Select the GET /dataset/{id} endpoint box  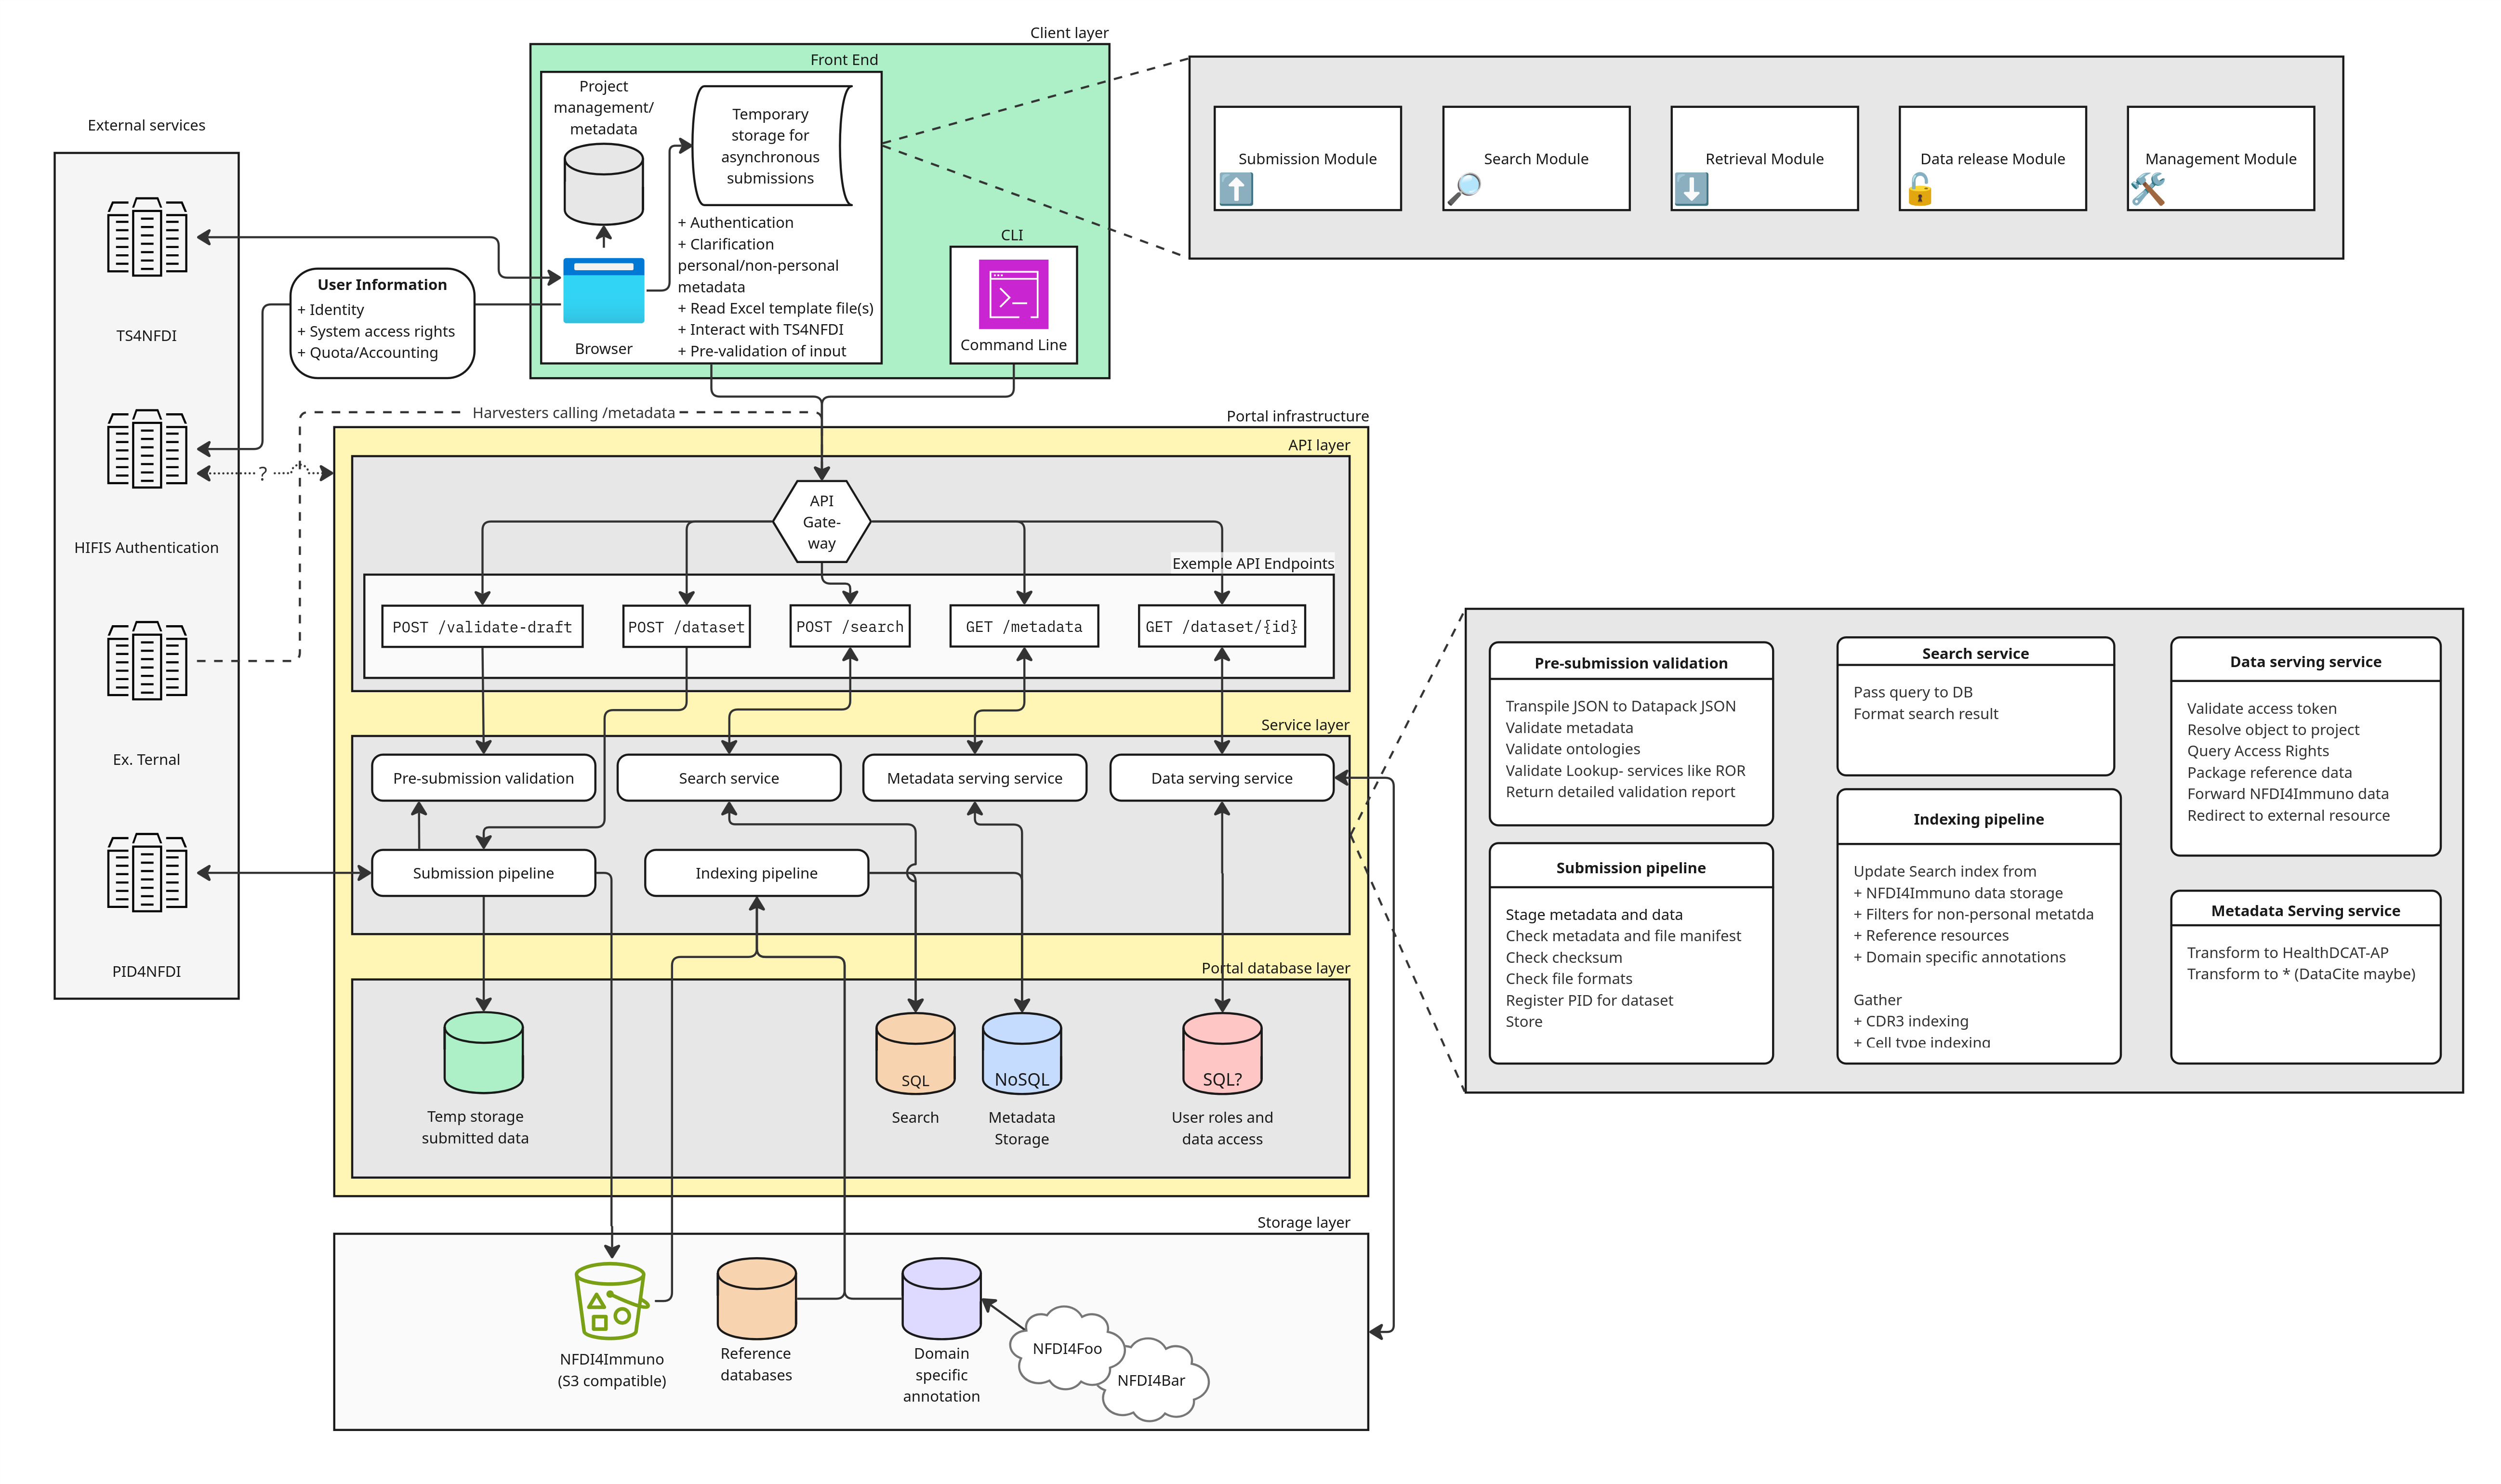(x=1221, y=627)
